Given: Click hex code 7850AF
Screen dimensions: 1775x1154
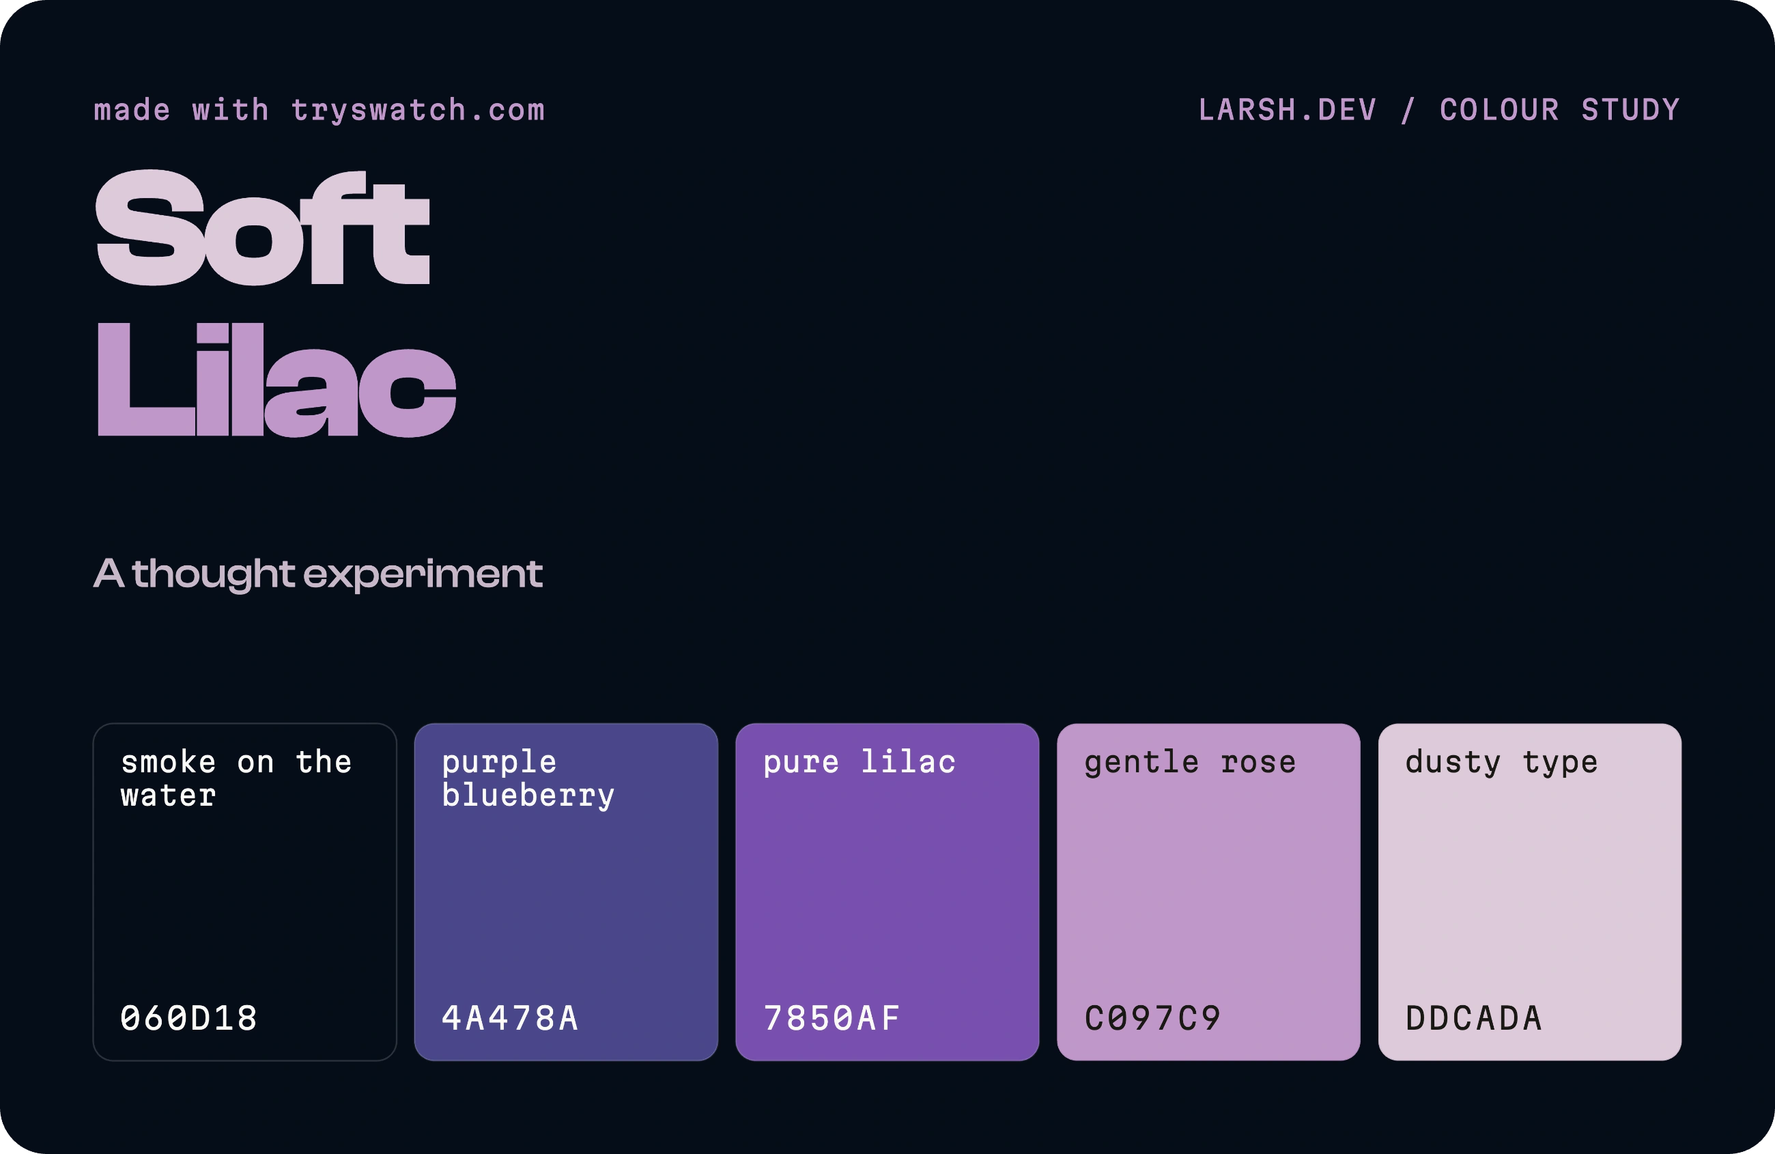Looking at the screenshot, I should [x=832, y=1018].
